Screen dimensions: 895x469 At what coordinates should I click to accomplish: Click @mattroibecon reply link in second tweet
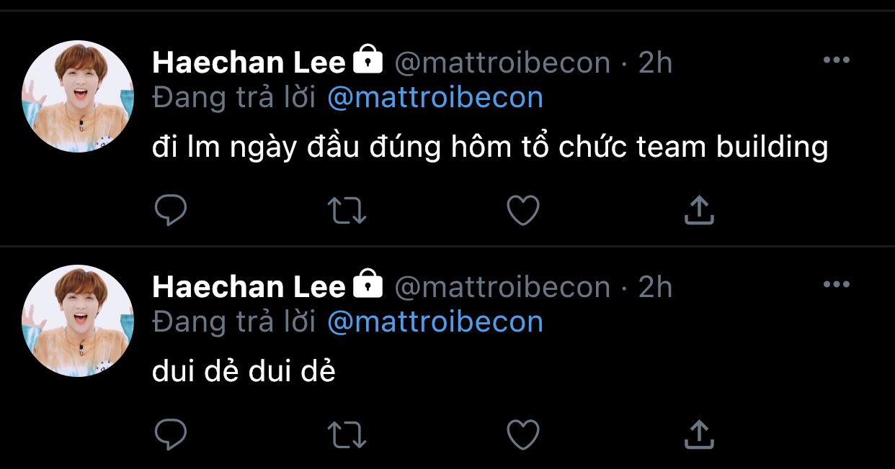point(435,322)
